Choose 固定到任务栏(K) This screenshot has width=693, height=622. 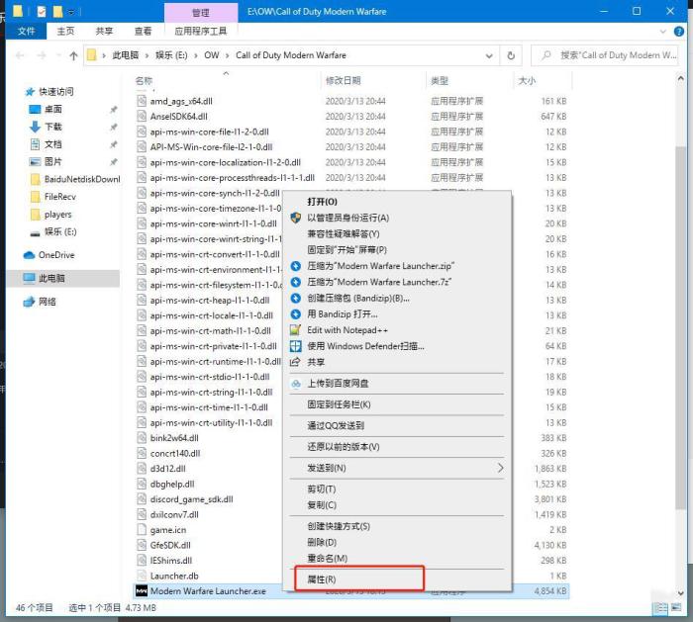339,404
